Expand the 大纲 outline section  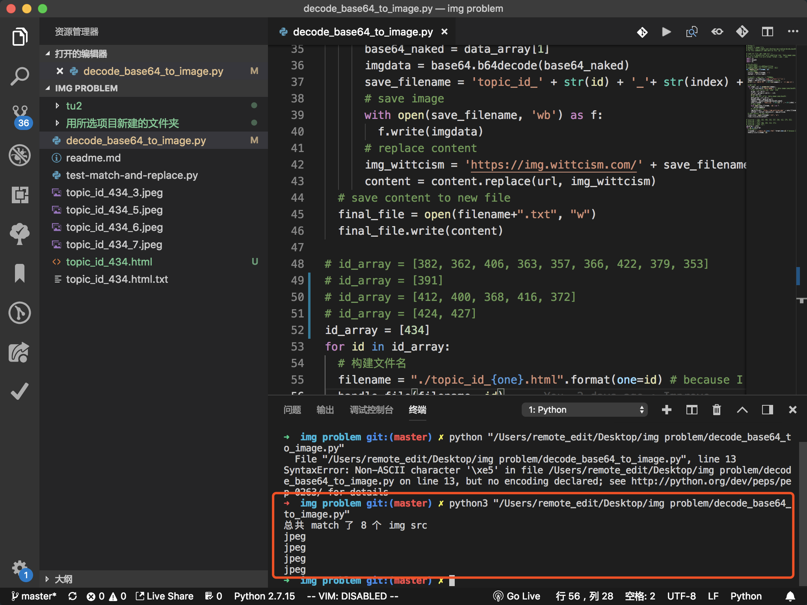[63, 579]
